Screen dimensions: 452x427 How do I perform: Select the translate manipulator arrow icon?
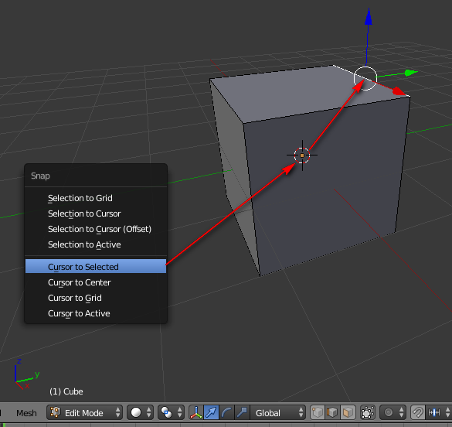(211, 412)
